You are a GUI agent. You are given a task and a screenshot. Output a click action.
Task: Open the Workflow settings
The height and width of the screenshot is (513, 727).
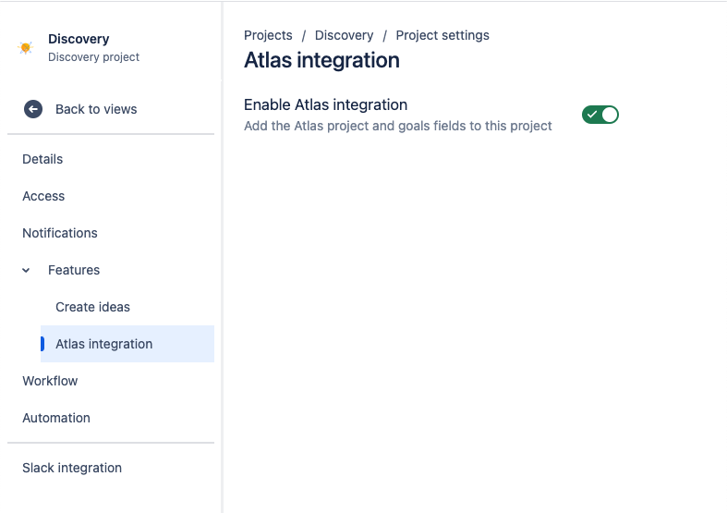50,381
